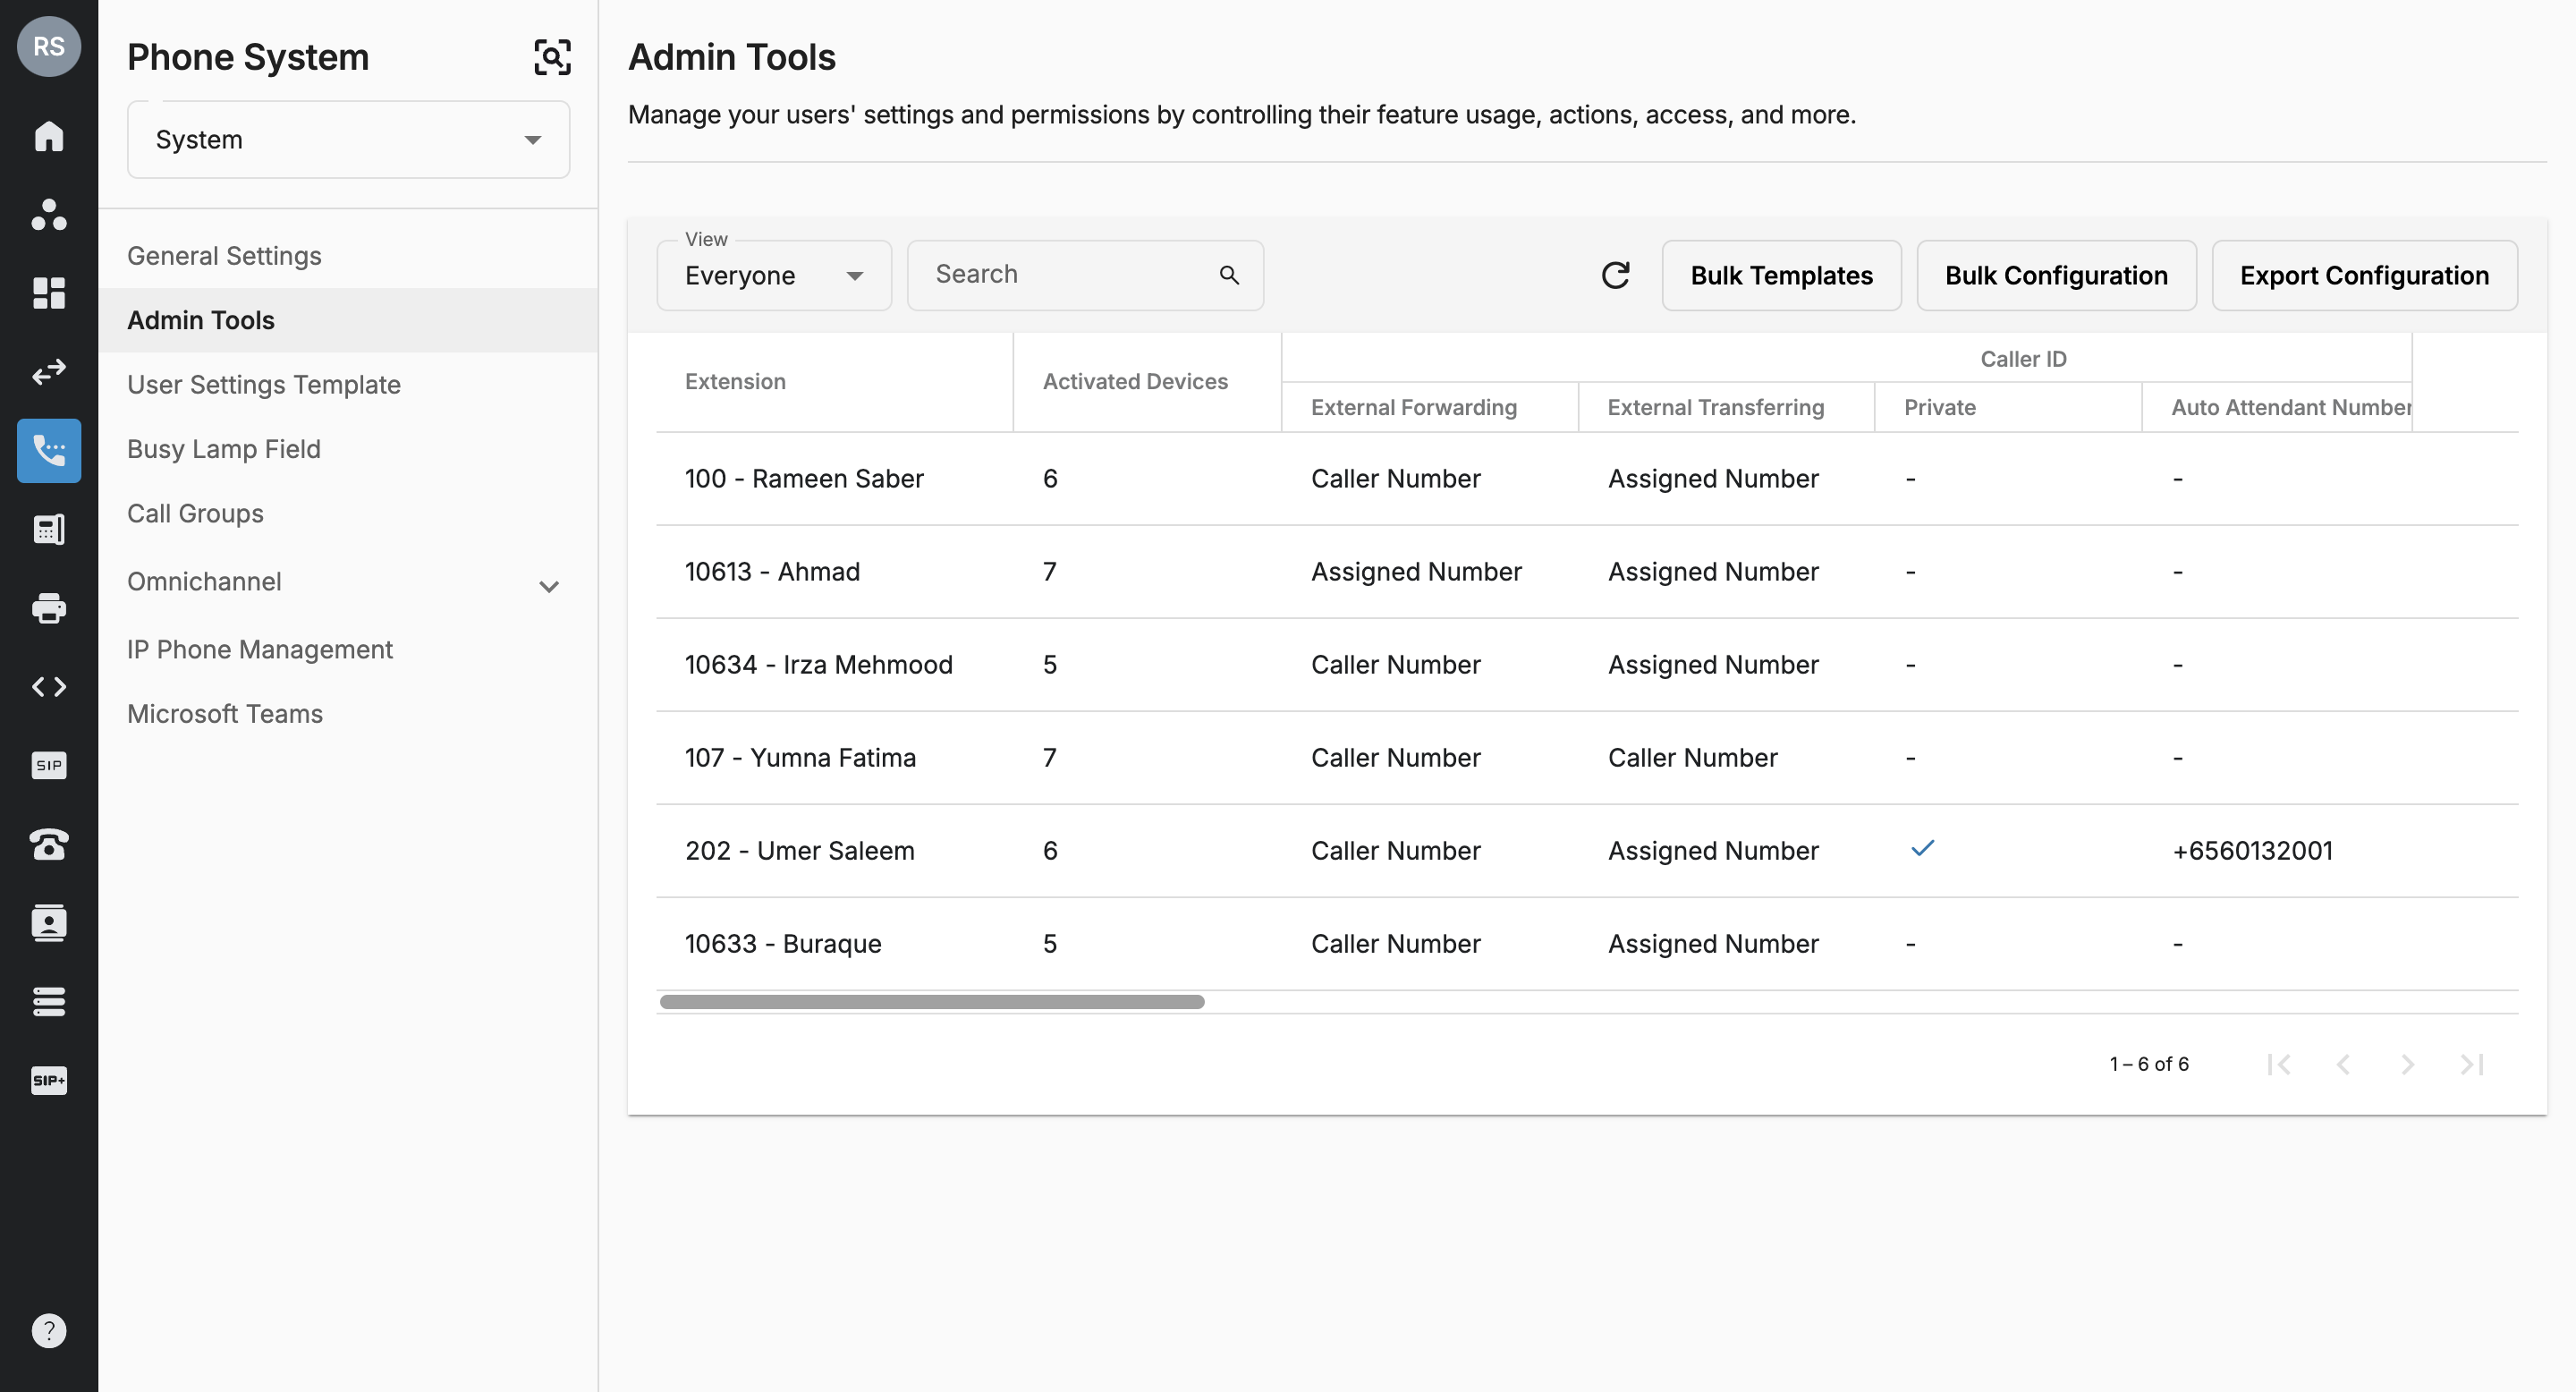Select Admin Tools menu item
2576x1392 pixels.
[348, 320]
